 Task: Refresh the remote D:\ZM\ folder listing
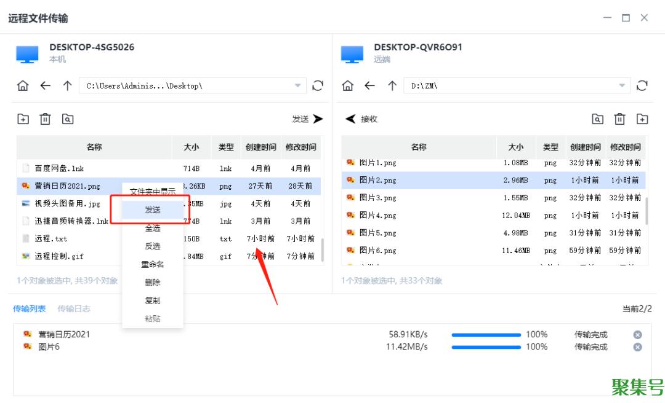pos(642,86)
